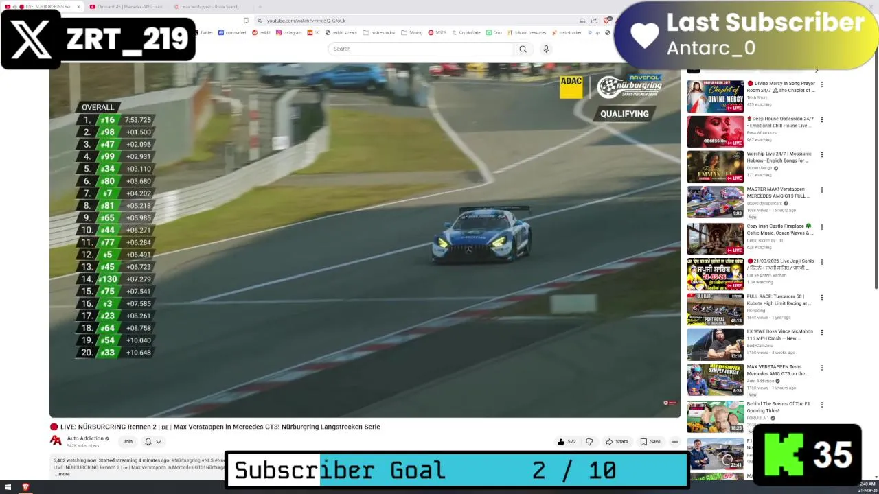
Task: Click the 5,462 watching now text
Action: tap(75, 460)
